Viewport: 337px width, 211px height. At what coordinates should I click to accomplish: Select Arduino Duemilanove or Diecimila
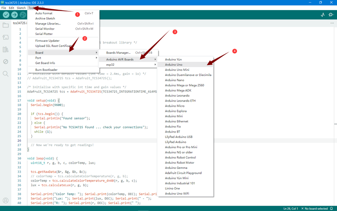[x=185, y=75]
